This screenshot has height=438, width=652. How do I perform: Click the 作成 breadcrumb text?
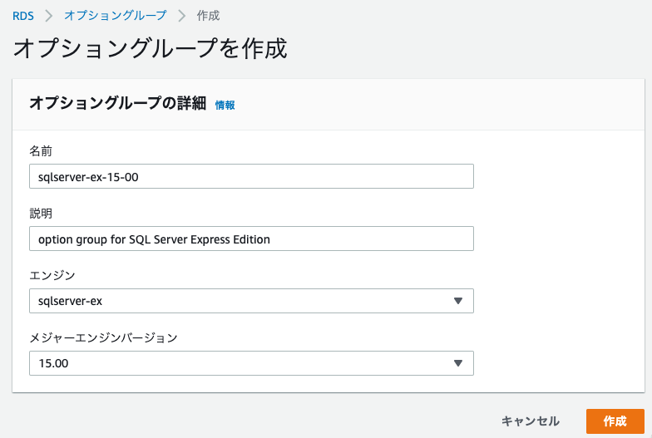click(x=208, y=16)
